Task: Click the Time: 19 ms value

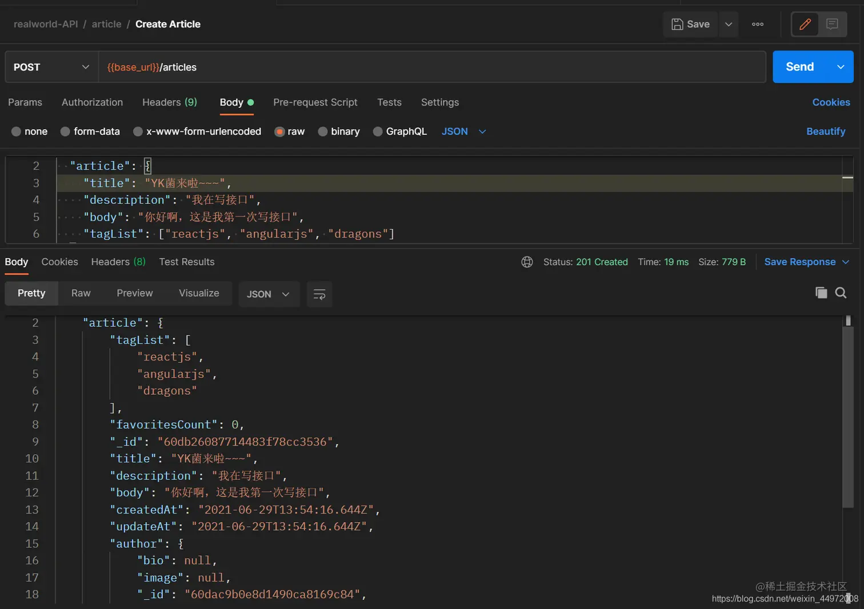Action: point(663,262)
